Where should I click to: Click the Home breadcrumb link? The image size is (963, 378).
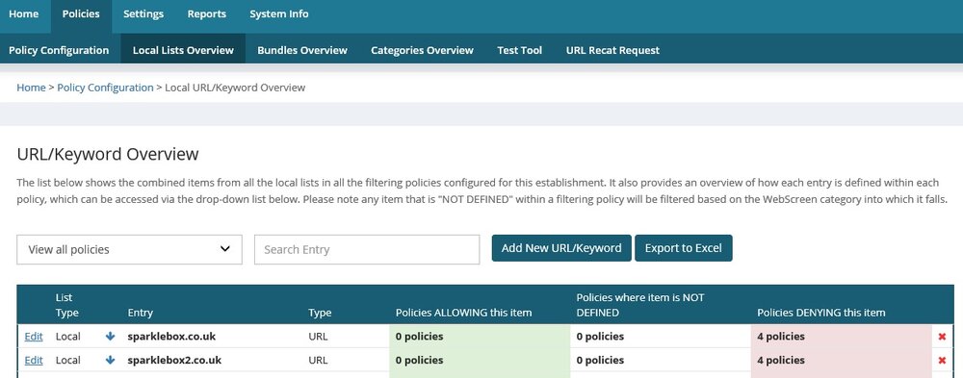(31, 88)
